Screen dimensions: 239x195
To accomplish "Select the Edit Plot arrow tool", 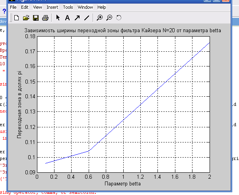I will point(58,18).
